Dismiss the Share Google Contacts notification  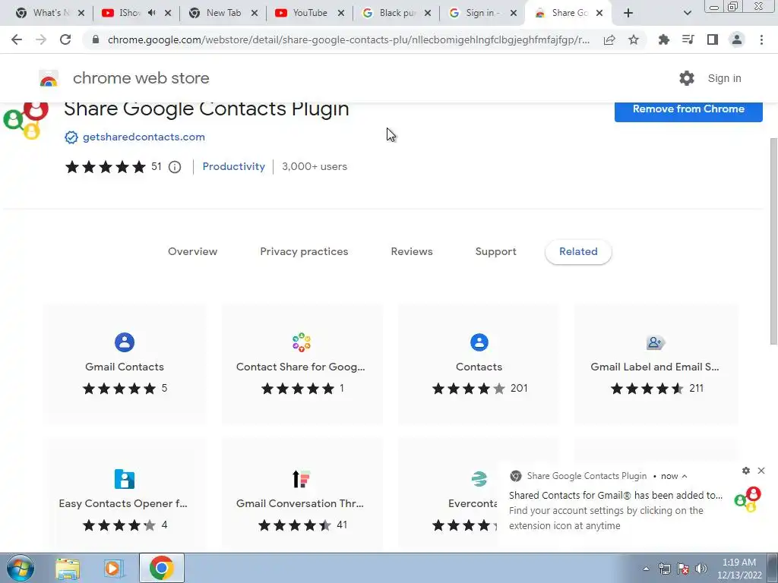[761, 471]
